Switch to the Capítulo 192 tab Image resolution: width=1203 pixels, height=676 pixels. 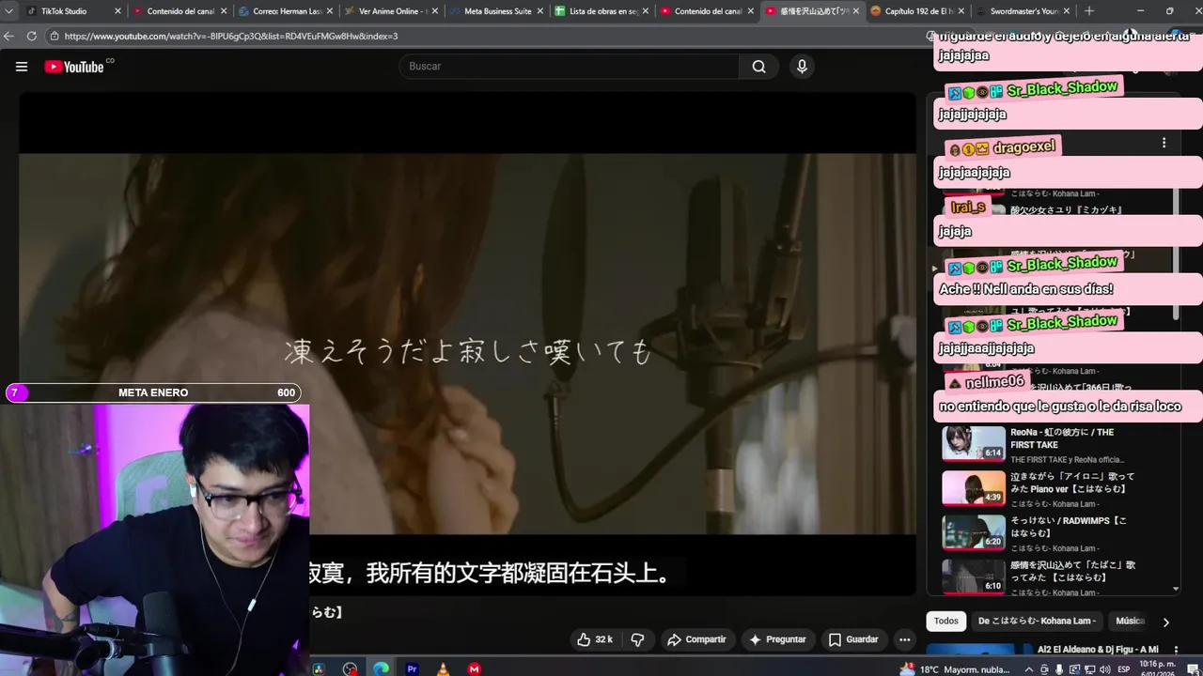(x=918, y=11)
